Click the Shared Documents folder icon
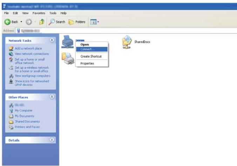 point(11,122)
